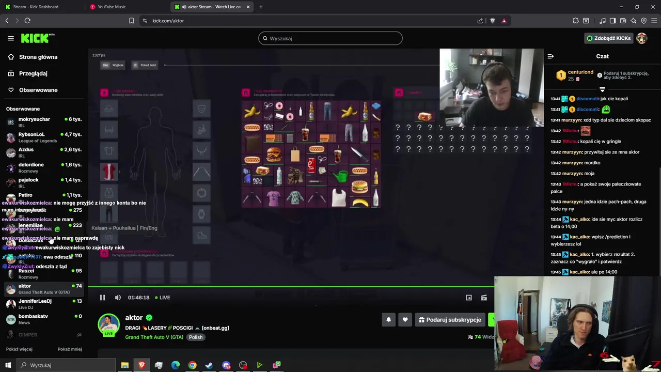661x372 pixels.
Task: Toggle theater mode icon
Action: click(x=484, y=298)
